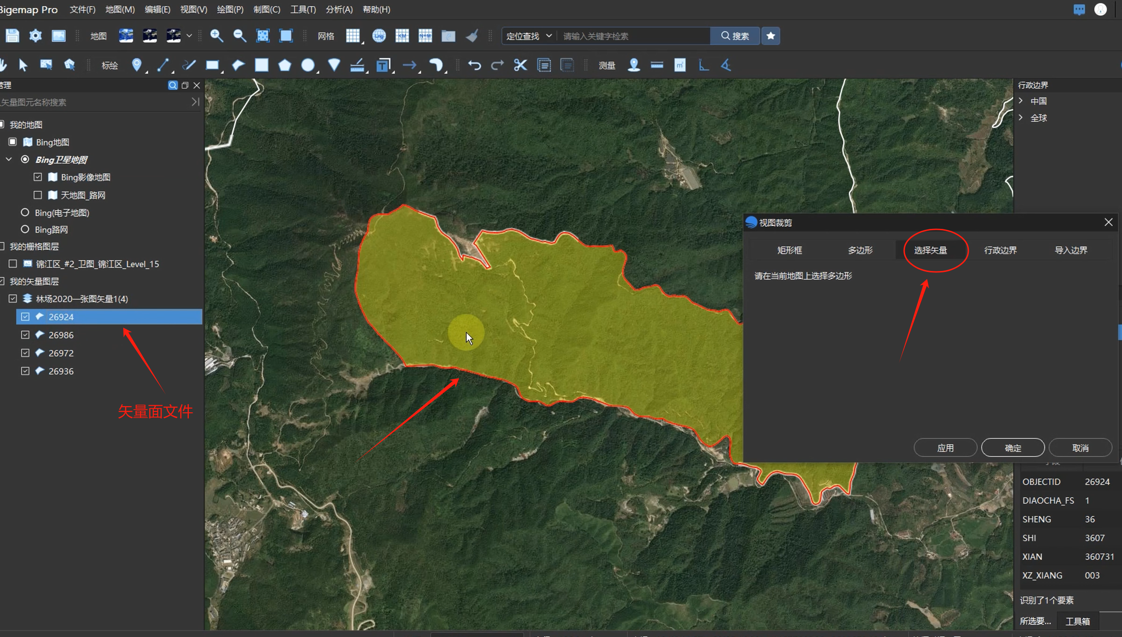Image resolution: width=1122 pixels, height=637 pixels.
Task: Select the Bing(电子地图) radio option
Action: (x=25, y=212)
